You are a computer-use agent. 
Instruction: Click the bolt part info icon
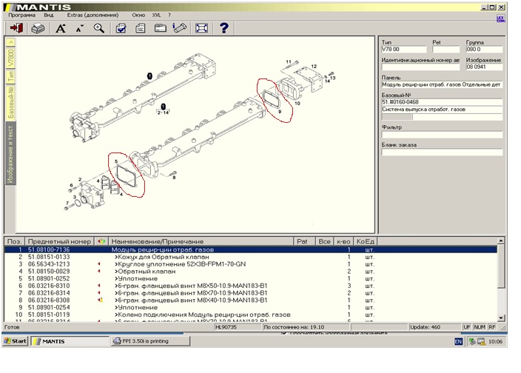click(179, 28)
